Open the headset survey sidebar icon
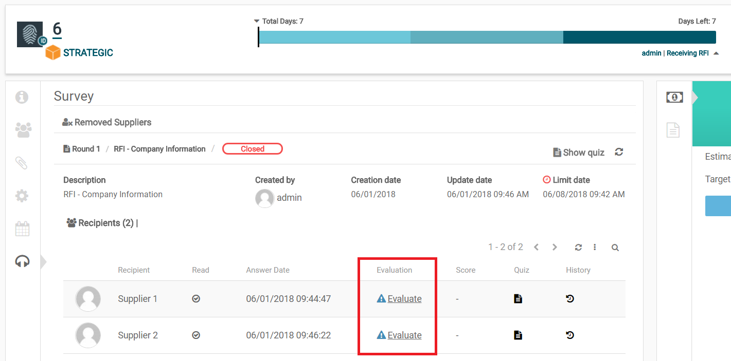 (23, 262)
